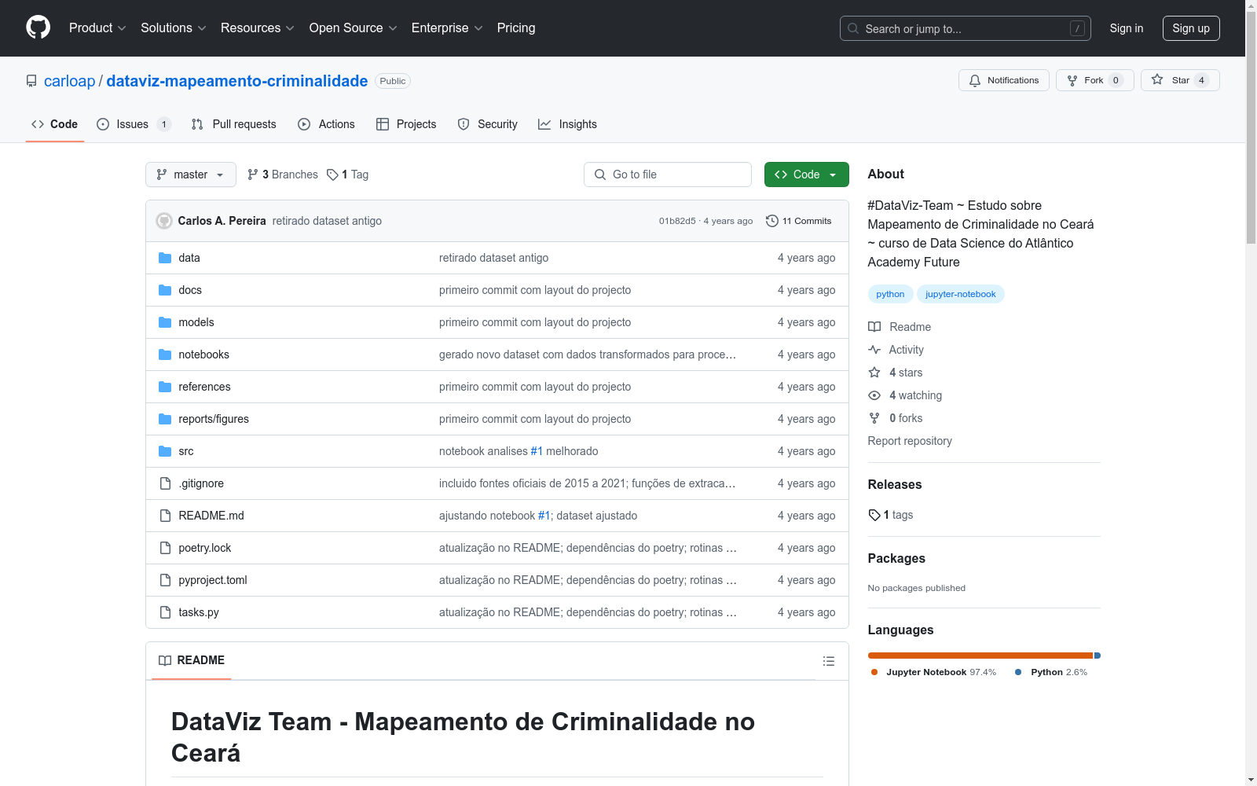Switch to the Security tab

pos(487,124)
